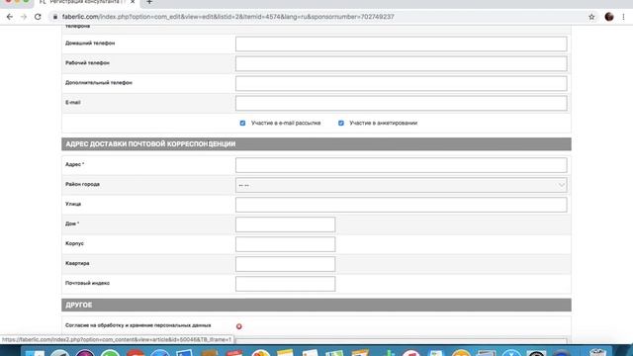
Task: Focus the 'Дополнительный телефон' input field
Action: (401, 83)
